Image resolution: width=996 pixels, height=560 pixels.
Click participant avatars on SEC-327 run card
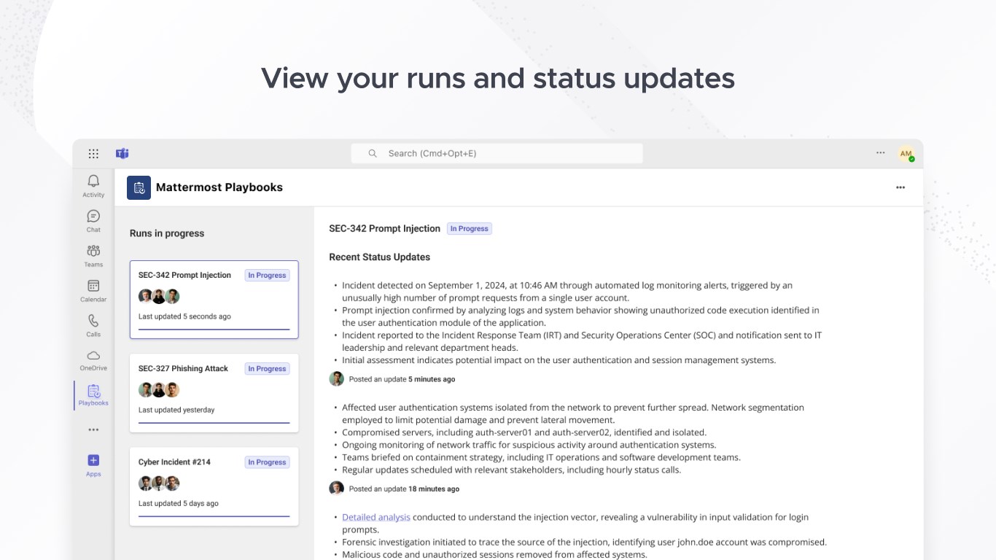[159, 389]
